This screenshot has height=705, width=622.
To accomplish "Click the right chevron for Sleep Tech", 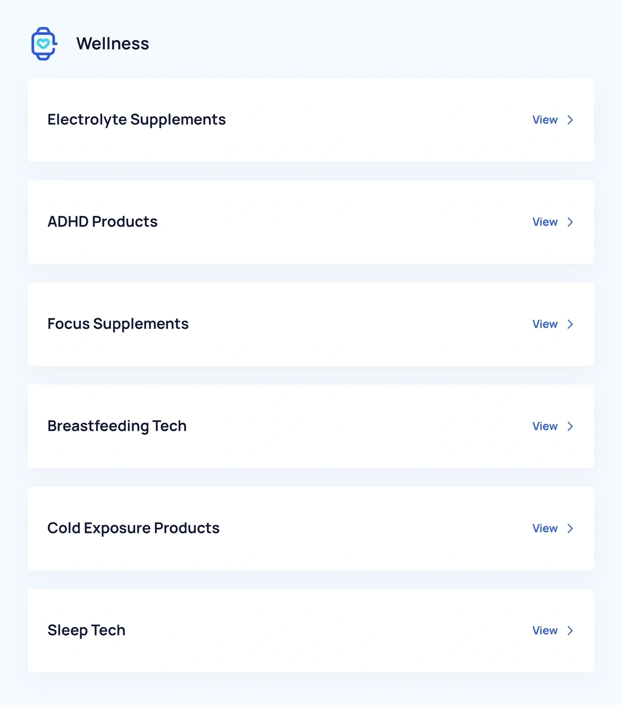I will pos(570,630).
